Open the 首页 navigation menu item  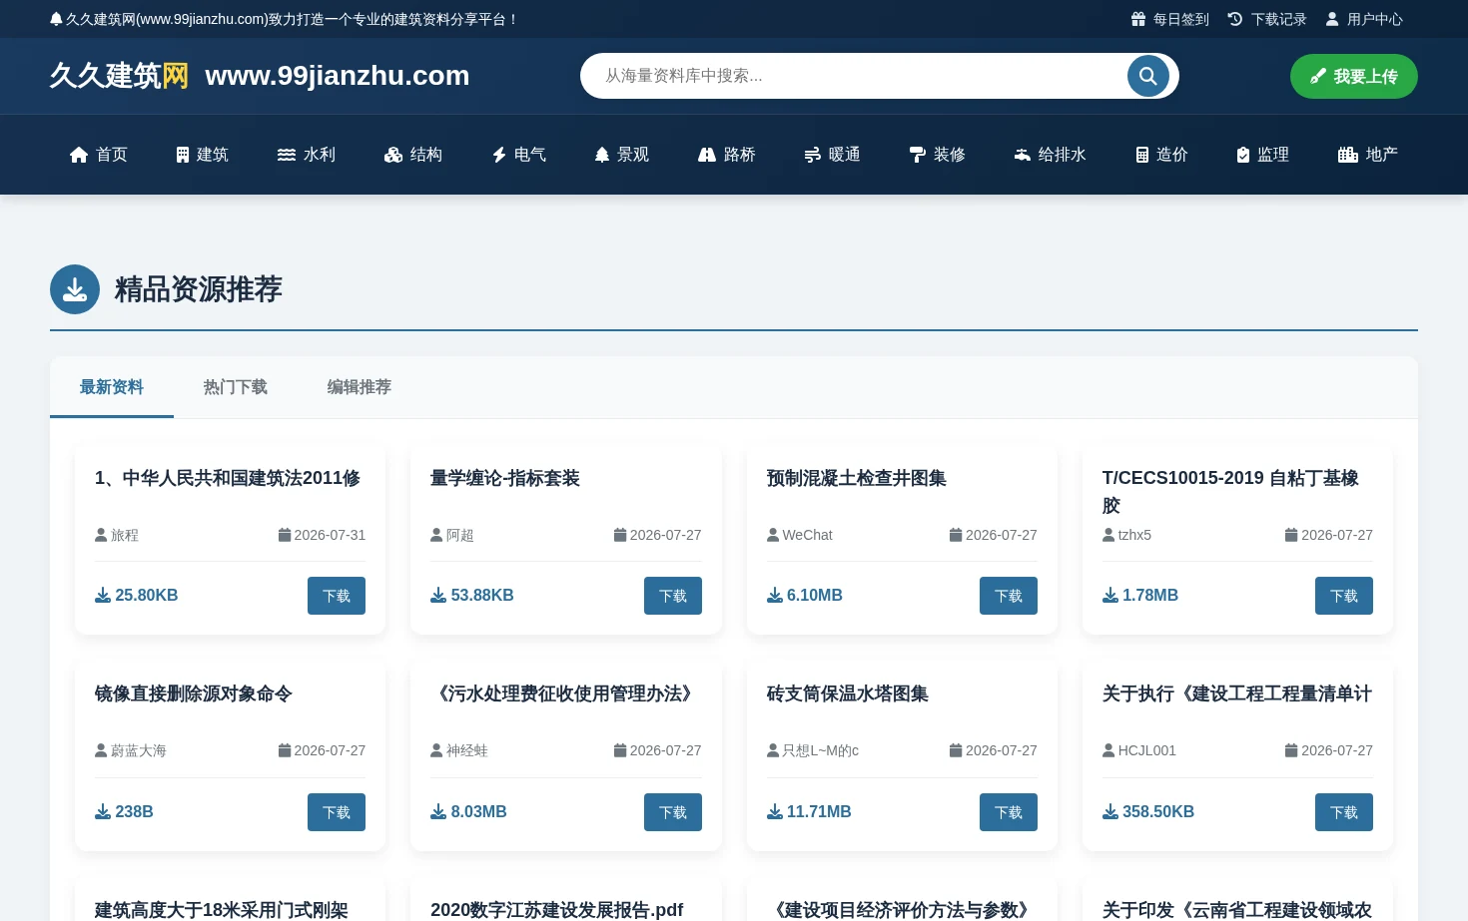(x=99, y=155)
